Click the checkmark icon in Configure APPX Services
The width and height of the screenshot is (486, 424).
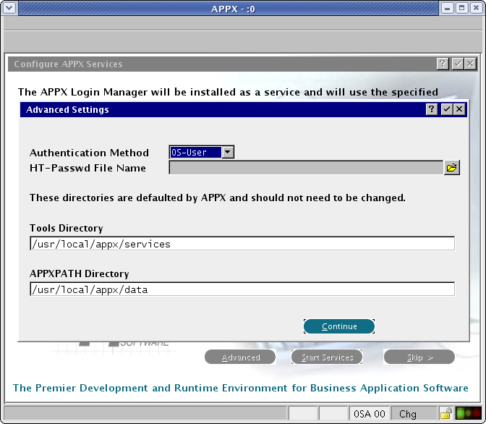tap(457, 64)
